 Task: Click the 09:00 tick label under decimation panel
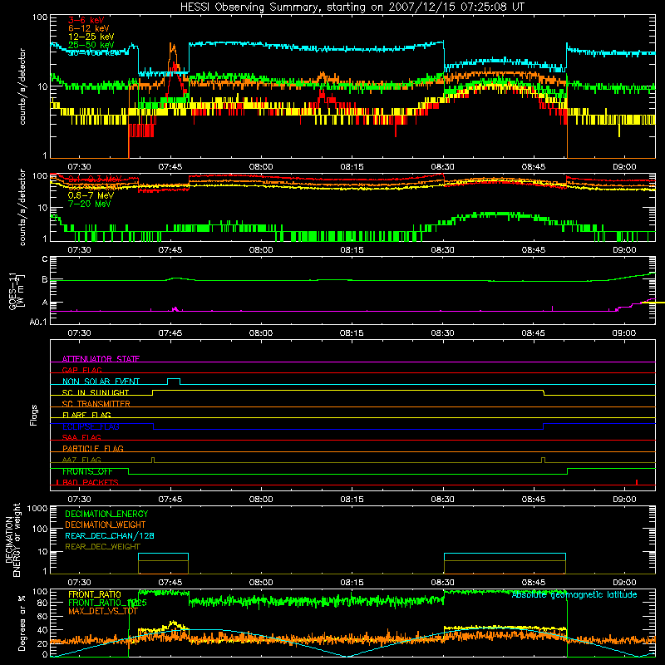624,582
